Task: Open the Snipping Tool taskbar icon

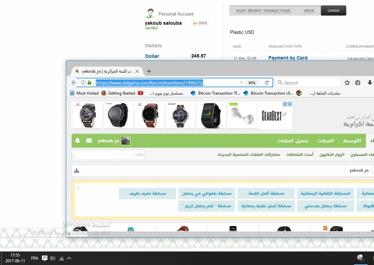Action: click(360, 258)
